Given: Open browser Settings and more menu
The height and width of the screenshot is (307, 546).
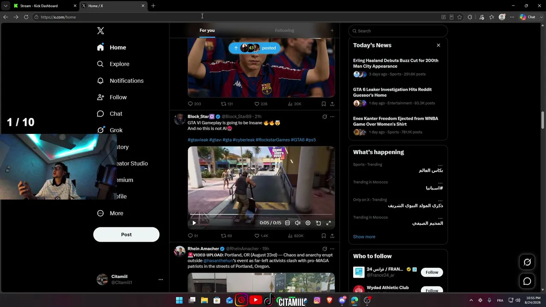Looking at the screenshot, I should [x=512, y=17].
